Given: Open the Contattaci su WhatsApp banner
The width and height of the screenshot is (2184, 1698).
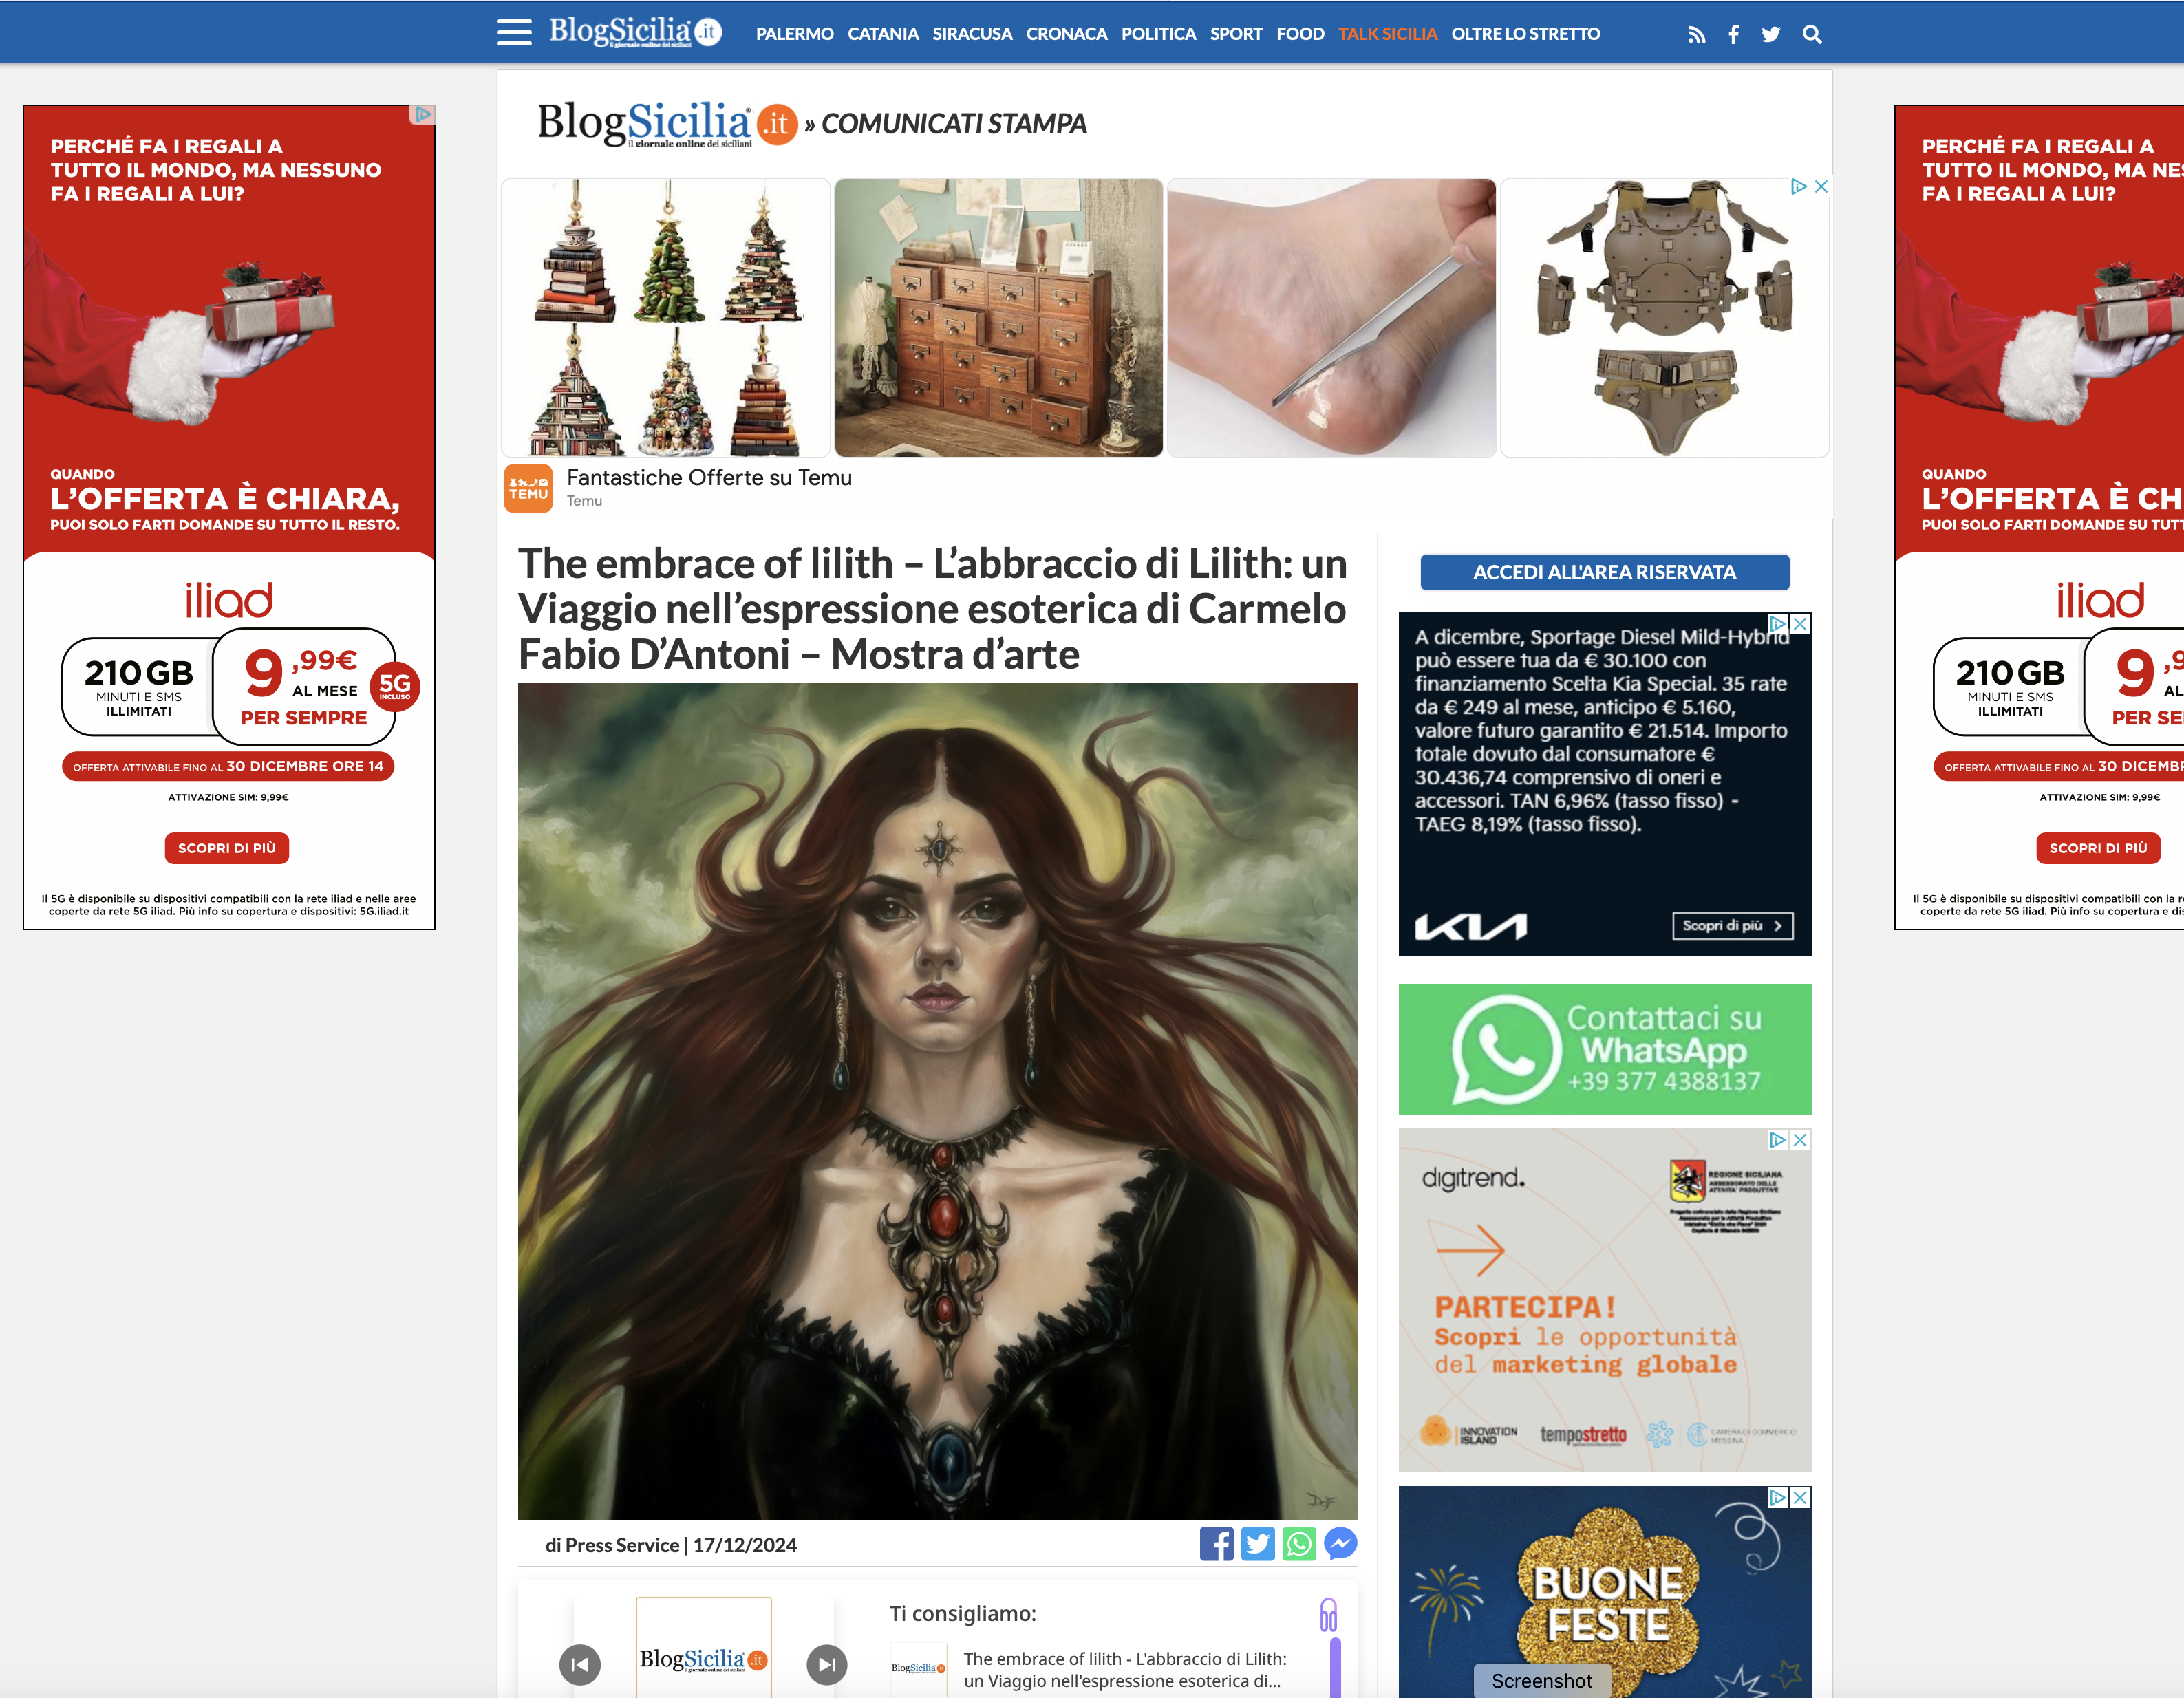Looking at the screenshot, I should coord(1604,1049).
